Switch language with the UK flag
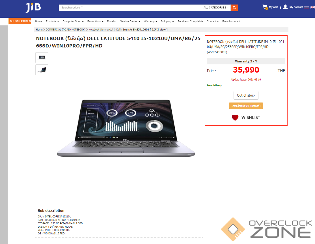The image size is (315, 244). click(x=312, y=7)
